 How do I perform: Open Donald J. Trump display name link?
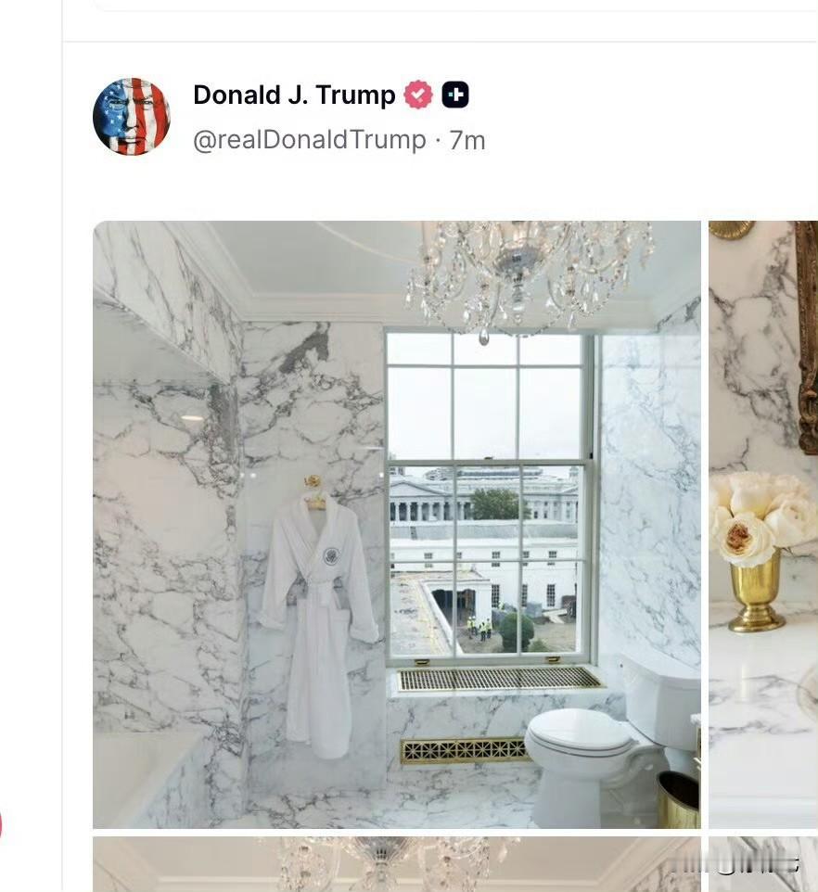point(294,95)
